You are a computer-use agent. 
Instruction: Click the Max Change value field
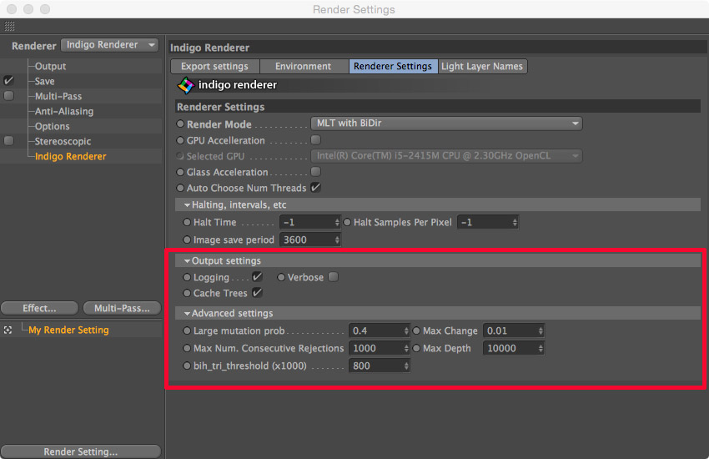[x=513, y=331]
